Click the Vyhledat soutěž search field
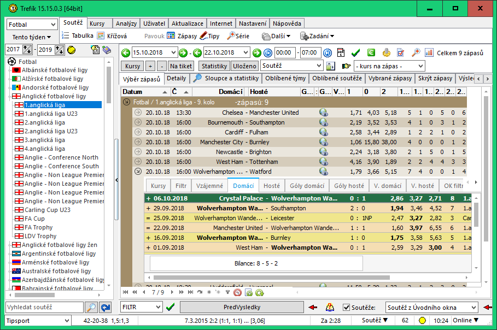This screenshot has height=330, width=497. pyautogui.click(x=44, y=307)
